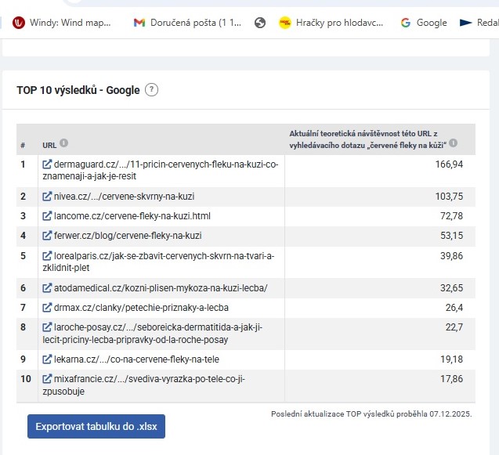This screenshot has height=455, width=499.
Task: Click external link icon beside atodomedical.cz
Action: pos(47,288)
